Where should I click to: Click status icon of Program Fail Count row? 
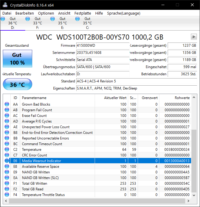click(x=7, y=110)
